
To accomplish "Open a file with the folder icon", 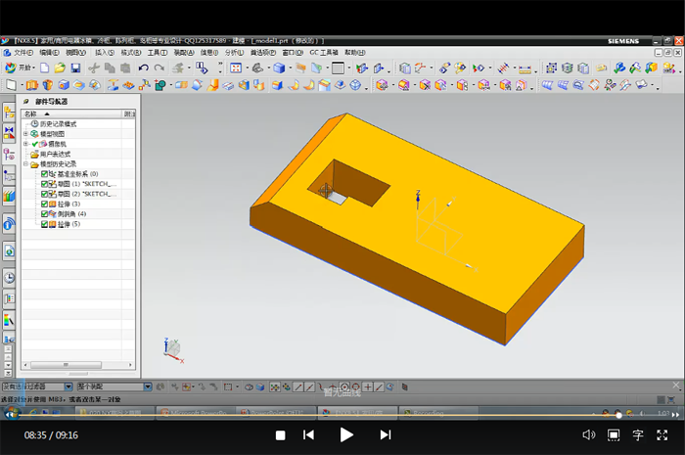I will tap(60, 68).
